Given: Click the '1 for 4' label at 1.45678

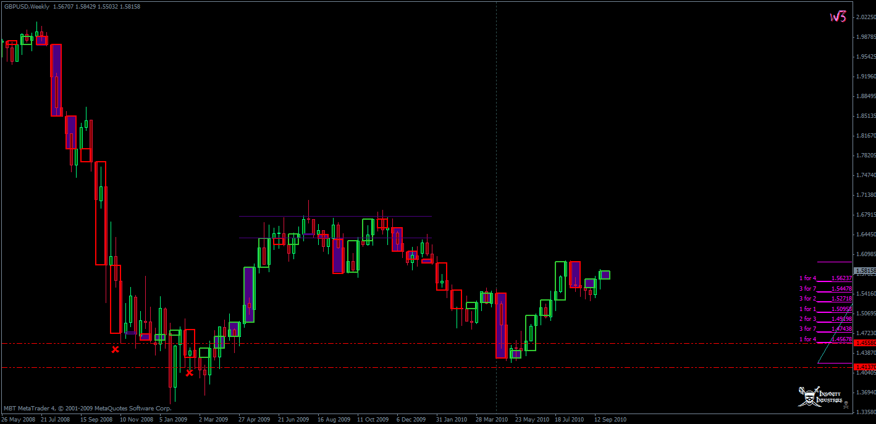Looking at the screenshot, I should [807, 339].
